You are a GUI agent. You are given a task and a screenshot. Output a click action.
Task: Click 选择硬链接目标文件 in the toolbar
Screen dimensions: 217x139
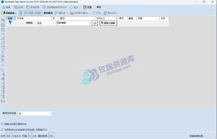pos(55,7)
